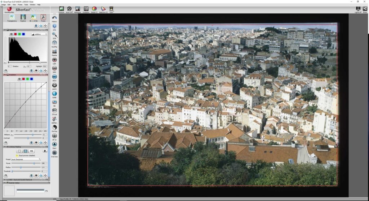Choose the Positive film type icon

click(23, 17)
